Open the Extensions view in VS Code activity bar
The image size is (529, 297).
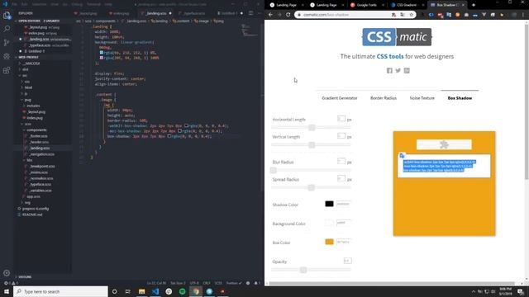[7, 70]
